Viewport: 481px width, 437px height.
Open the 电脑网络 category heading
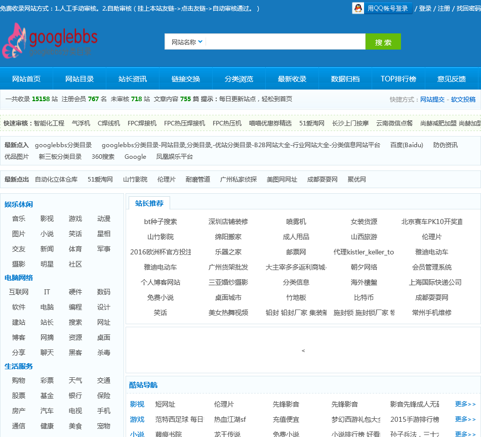coord(19,278)
